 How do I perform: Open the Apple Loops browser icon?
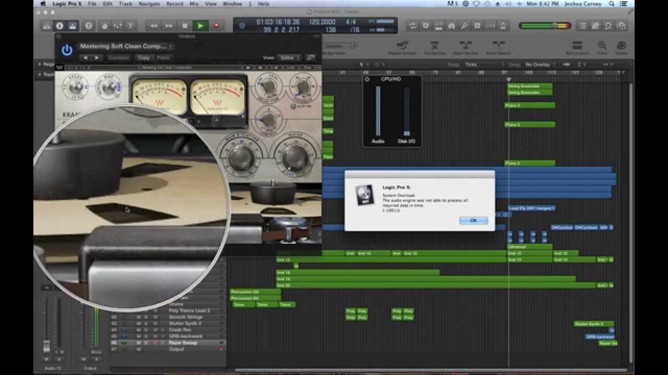click(609, 26)
